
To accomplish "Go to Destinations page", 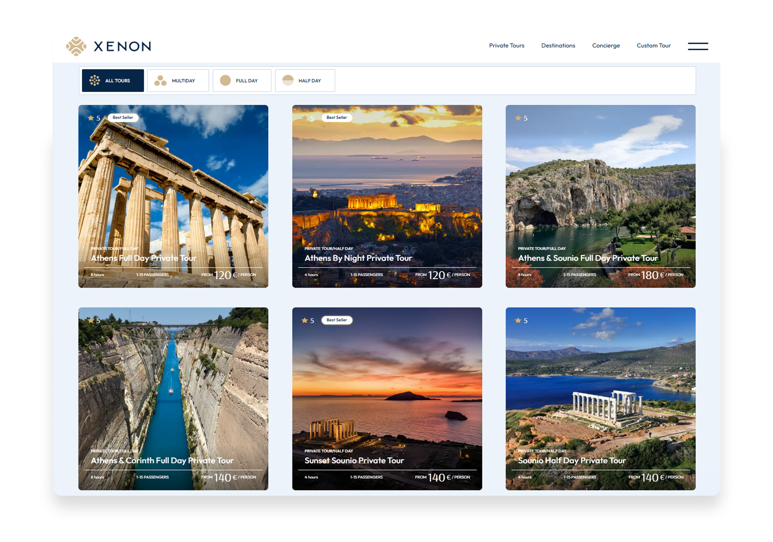I will (558, 46).
